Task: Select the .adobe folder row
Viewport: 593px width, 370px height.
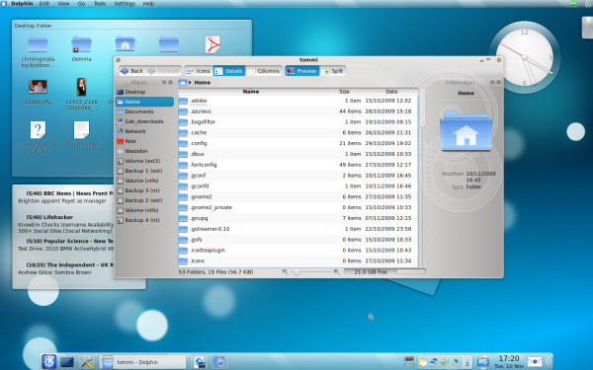Action: pos(298,101)
